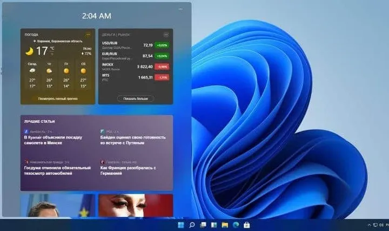Viewport: 389px width, 231px height.
Task: Open the Байден and Путин meeting article
Action: click(x=133, y=140)
